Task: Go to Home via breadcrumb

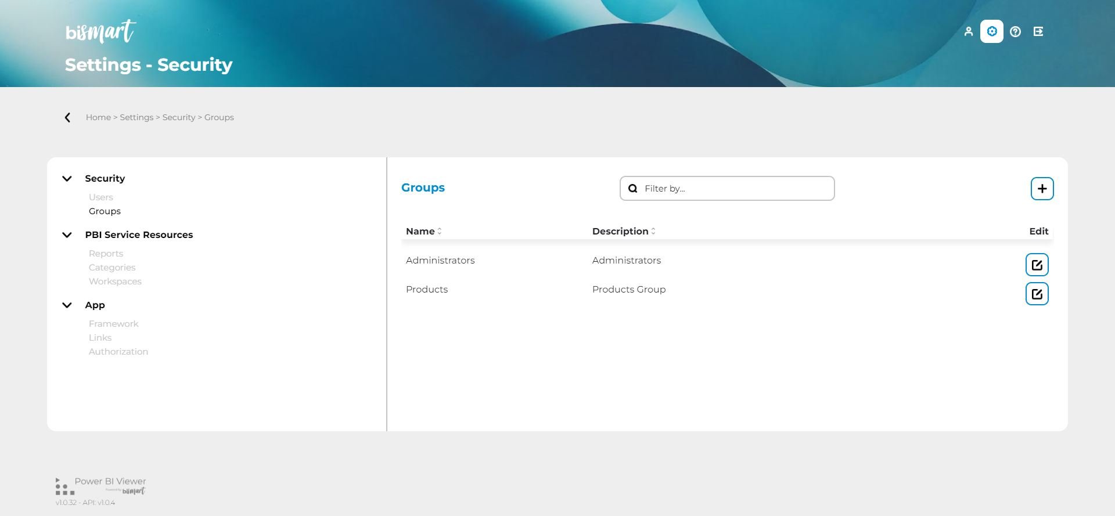Action: pos(98,117)
